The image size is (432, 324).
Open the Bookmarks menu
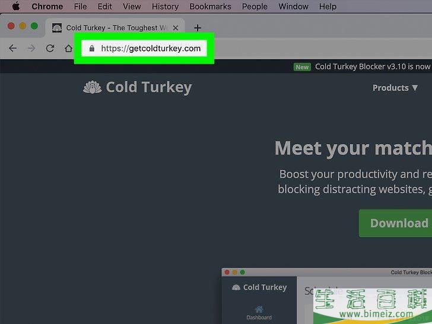209,7
